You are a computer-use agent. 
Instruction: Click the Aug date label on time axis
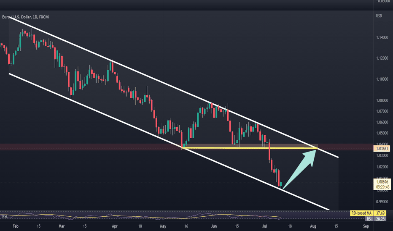coord(313,226)
